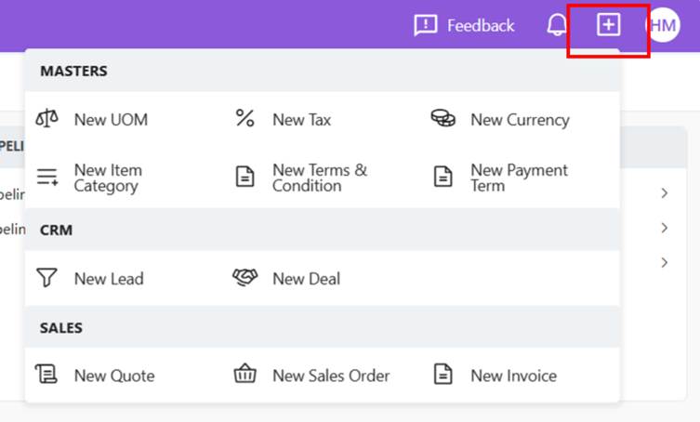Click the New Sales Order basket icon
The image size is (700, 422).
(244, 376)
